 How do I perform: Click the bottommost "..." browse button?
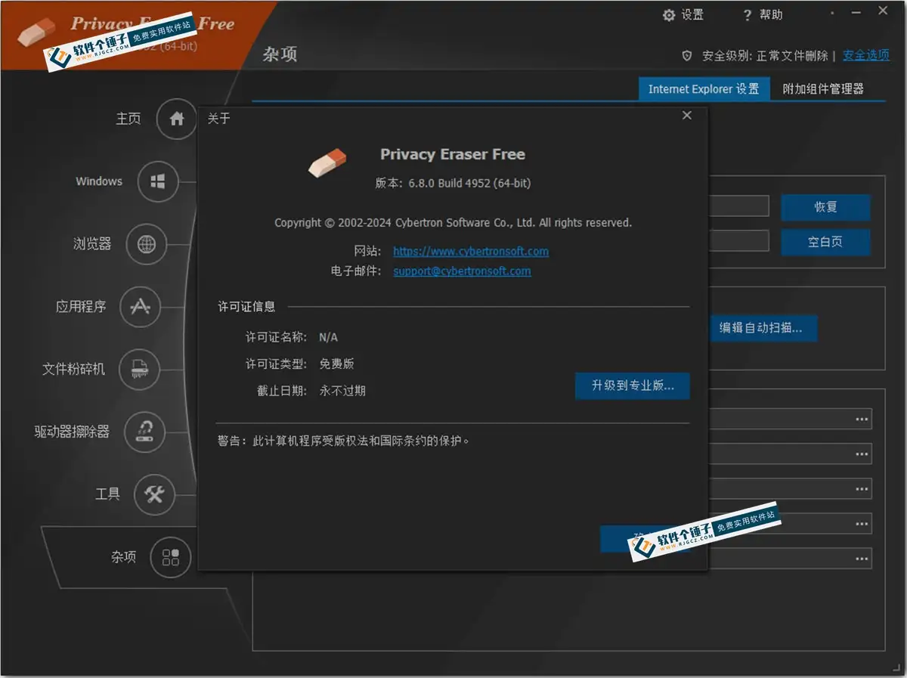pyautogui.click(x=862, y=559)
